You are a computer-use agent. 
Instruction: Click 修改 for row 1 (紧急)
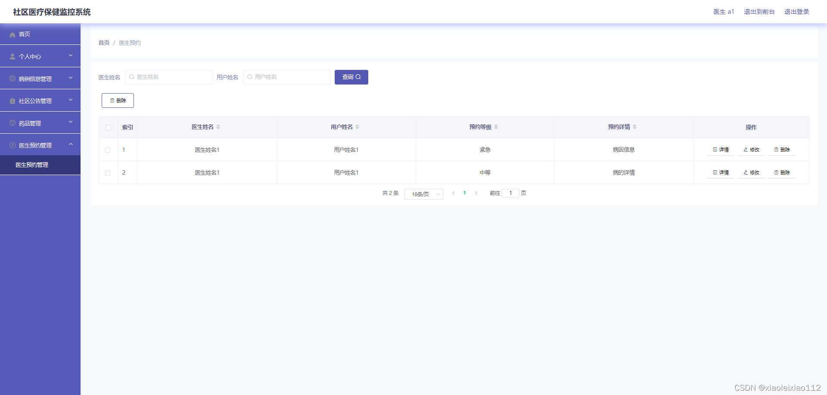click(x=751, y=150)
